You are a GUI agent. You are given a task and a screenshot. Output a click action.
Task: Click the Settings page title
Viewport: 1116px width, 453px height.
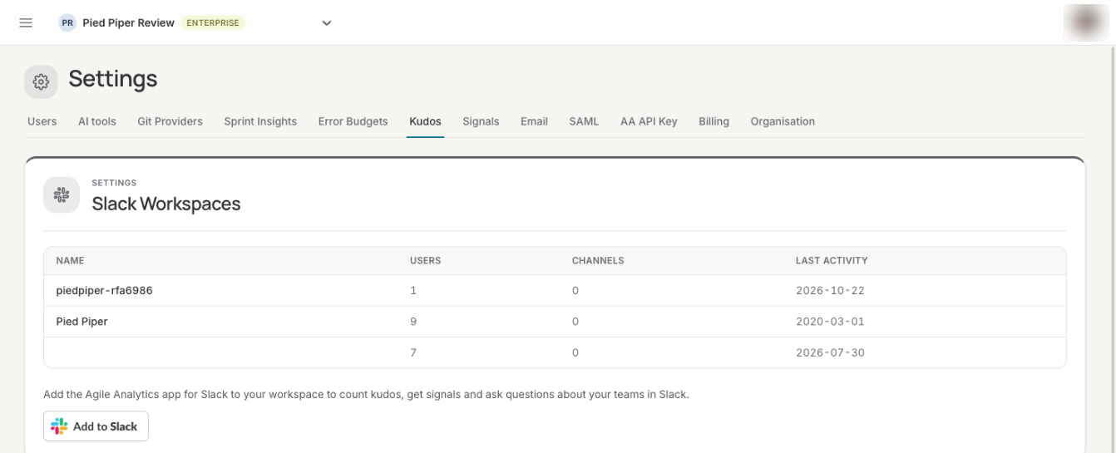tap(113, 79)
